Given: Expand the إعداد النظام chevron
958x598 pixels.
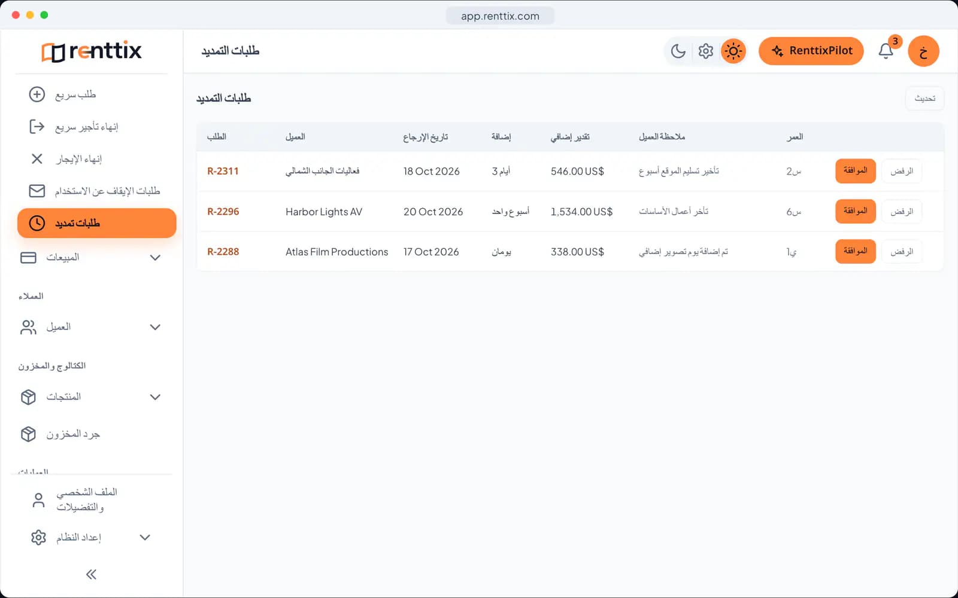Looking at the screenshot, I should (x=145, y=538).
